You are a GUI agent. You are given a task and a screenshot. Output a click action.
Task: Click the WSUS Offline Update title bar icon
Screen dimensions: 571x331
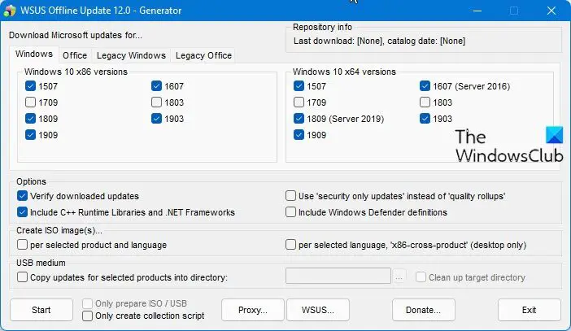click(10, 11)
